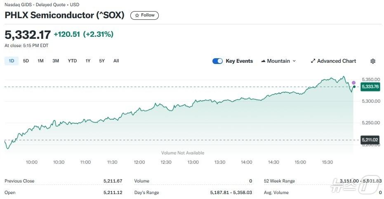Choose the 1M time range
Screen dimensions: 384x199
pos(40,61)
